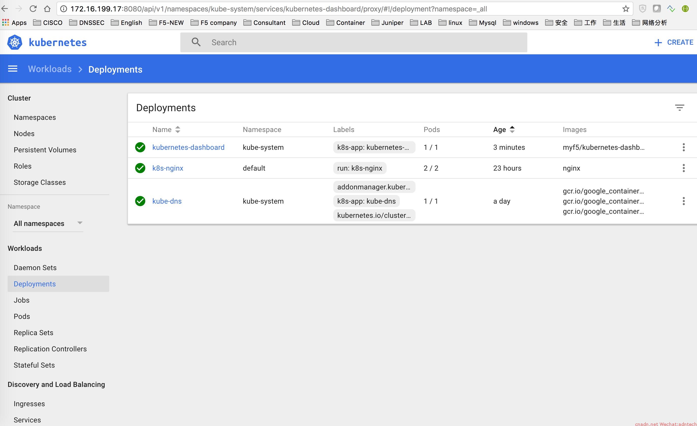Screen dimensions: 697x426
Task: Open the k8s-nginx deployment link
Action: click(168, 168)
